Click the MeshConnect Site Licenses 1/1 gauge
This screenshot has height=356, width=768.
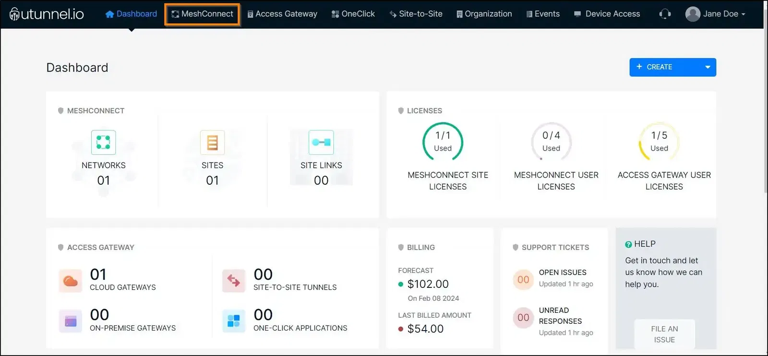pyautogui.click(x=443, y=142)
